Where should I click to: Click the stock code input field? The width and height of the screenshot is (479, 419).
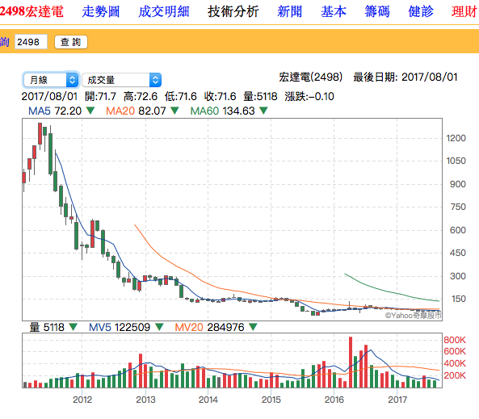(x=31, y=42)
